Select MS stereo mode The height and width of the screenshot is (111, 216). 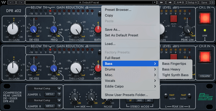coord(149,100)
